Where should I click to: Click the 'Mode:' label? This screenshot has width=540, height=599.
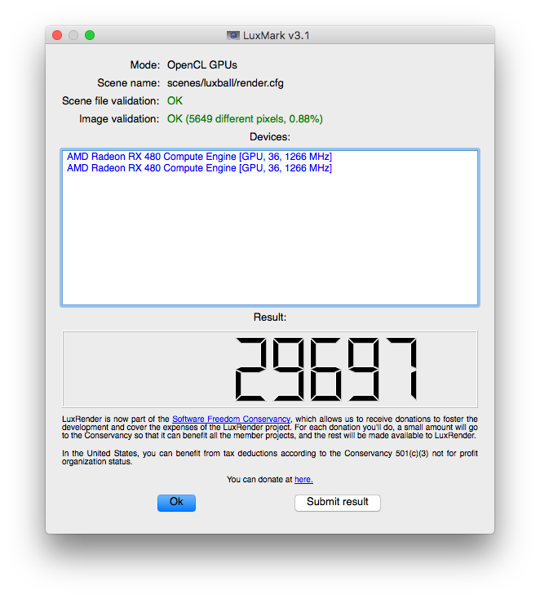point(144,65)
